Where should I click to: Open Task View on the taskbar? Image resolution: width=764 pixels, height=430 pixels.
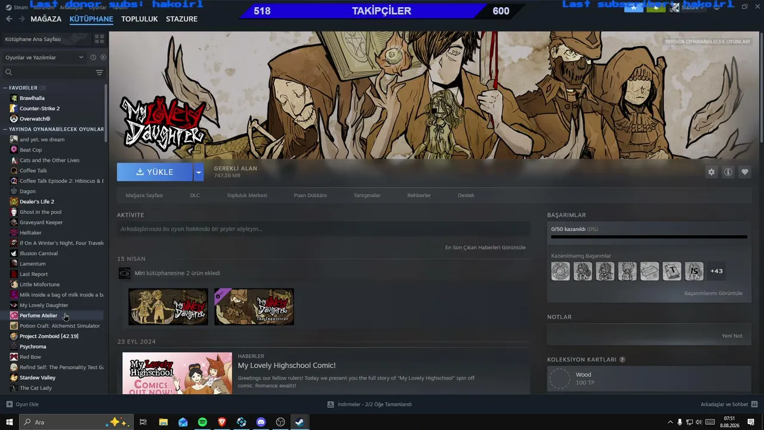click(x=143, y=422)
